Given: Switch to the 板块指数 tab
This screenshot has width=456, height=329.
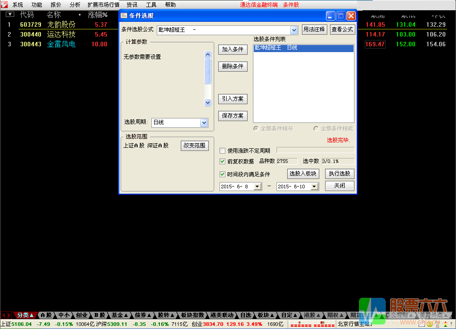Looking at the screenshot, I should click(x=192, y=315).
